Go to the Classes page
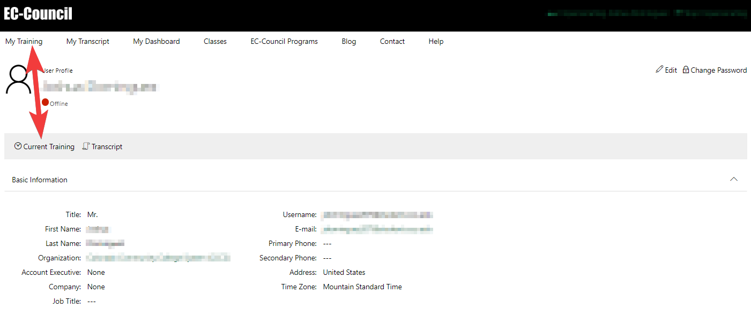Image resolution: width=751 pixels, height=316 pixels. [214, 41]
